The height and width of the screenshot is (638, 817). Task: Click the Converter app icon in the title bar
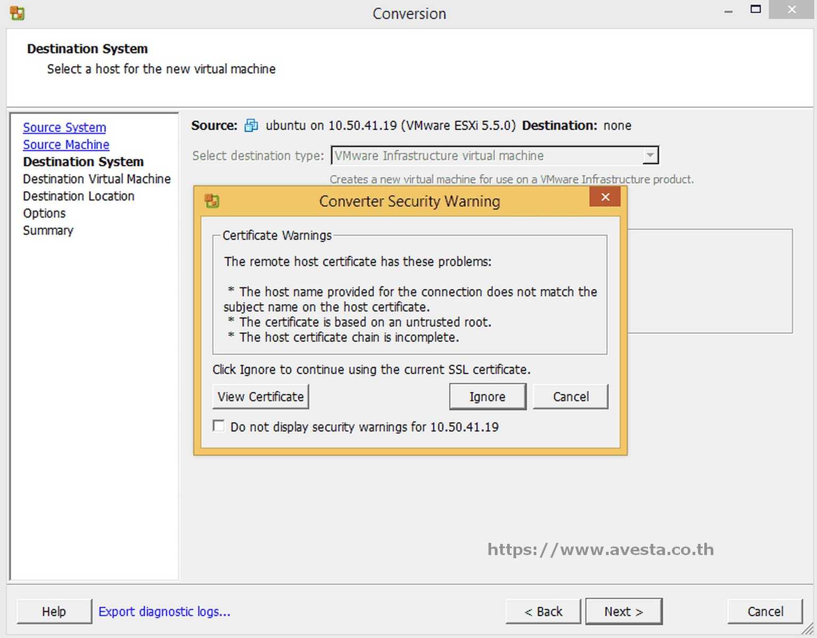tap(16, 12)
